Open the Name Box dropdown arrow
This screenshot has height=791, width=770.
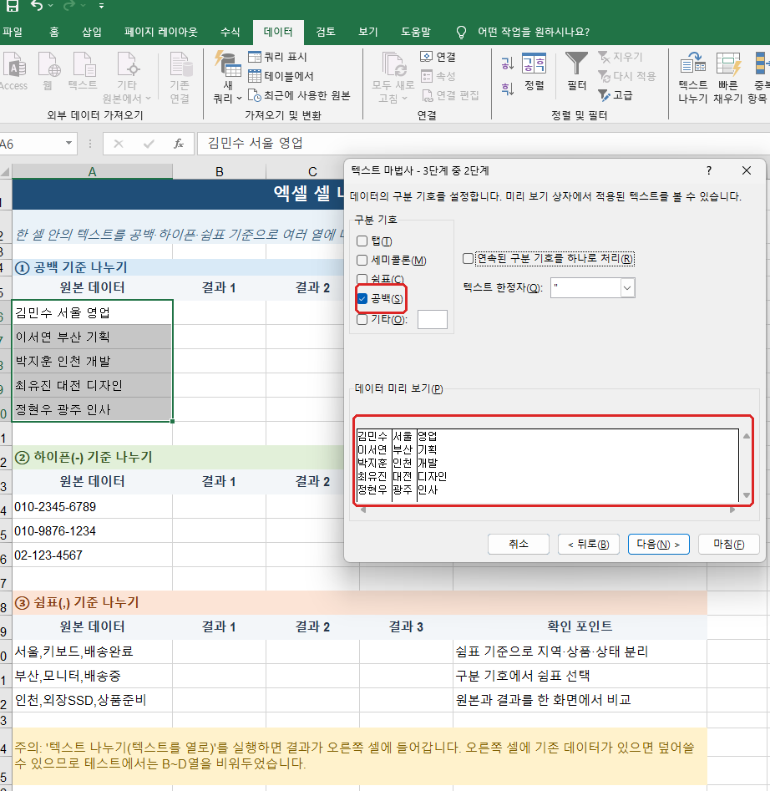pos(68,144)
